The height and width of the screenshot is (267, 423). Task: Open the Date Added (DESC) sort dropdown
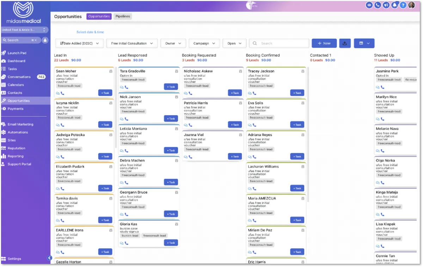coord(79,43)
